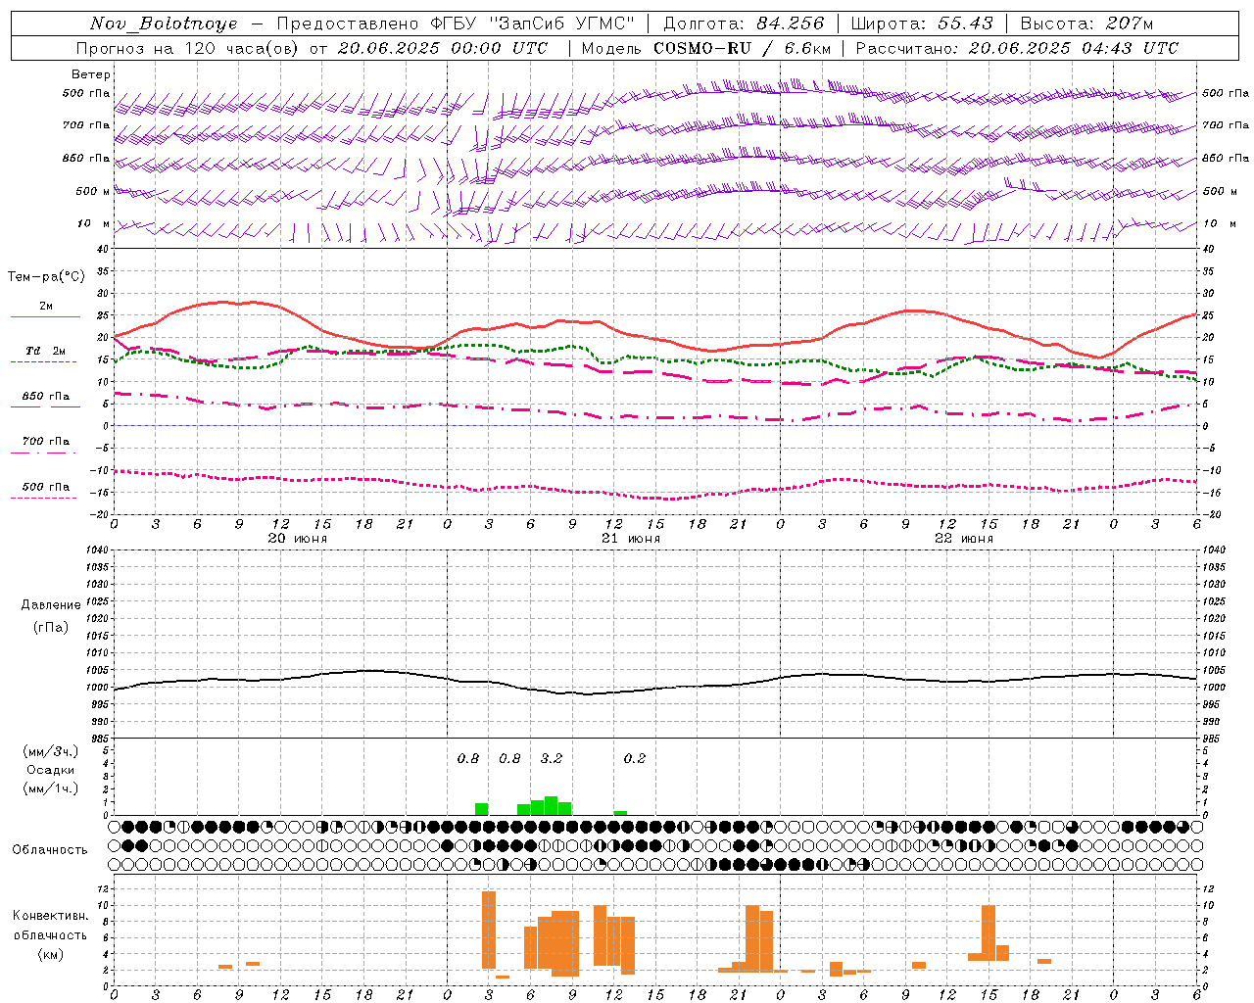Click the tallest orange convective bar on 21 июня

489,930
